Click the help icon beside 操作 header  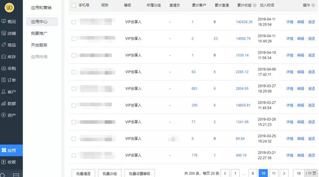click(x=313, y=5)
